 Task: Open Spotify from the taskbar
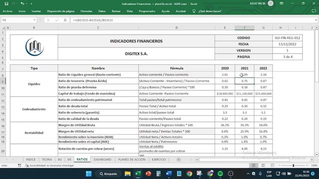pos(220,174)
